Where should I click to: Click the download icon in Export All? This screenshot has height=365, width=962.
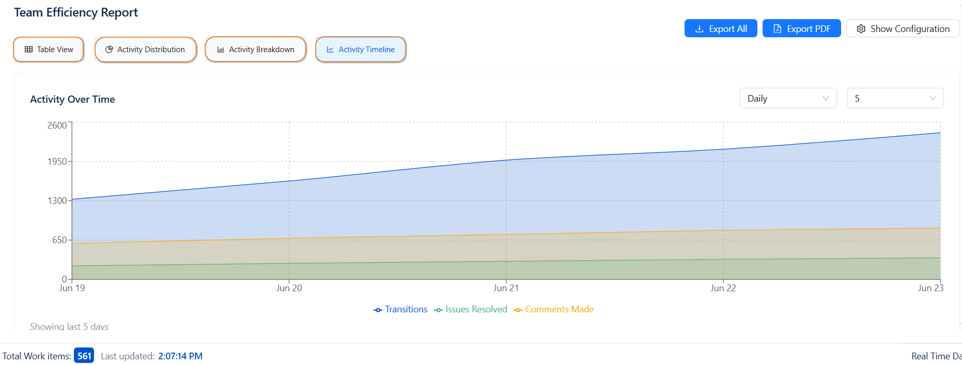tap(699, 29)
